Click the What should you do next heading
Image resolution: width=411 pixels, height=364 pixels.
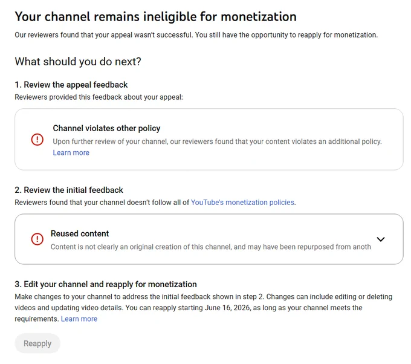click(78, 62)
